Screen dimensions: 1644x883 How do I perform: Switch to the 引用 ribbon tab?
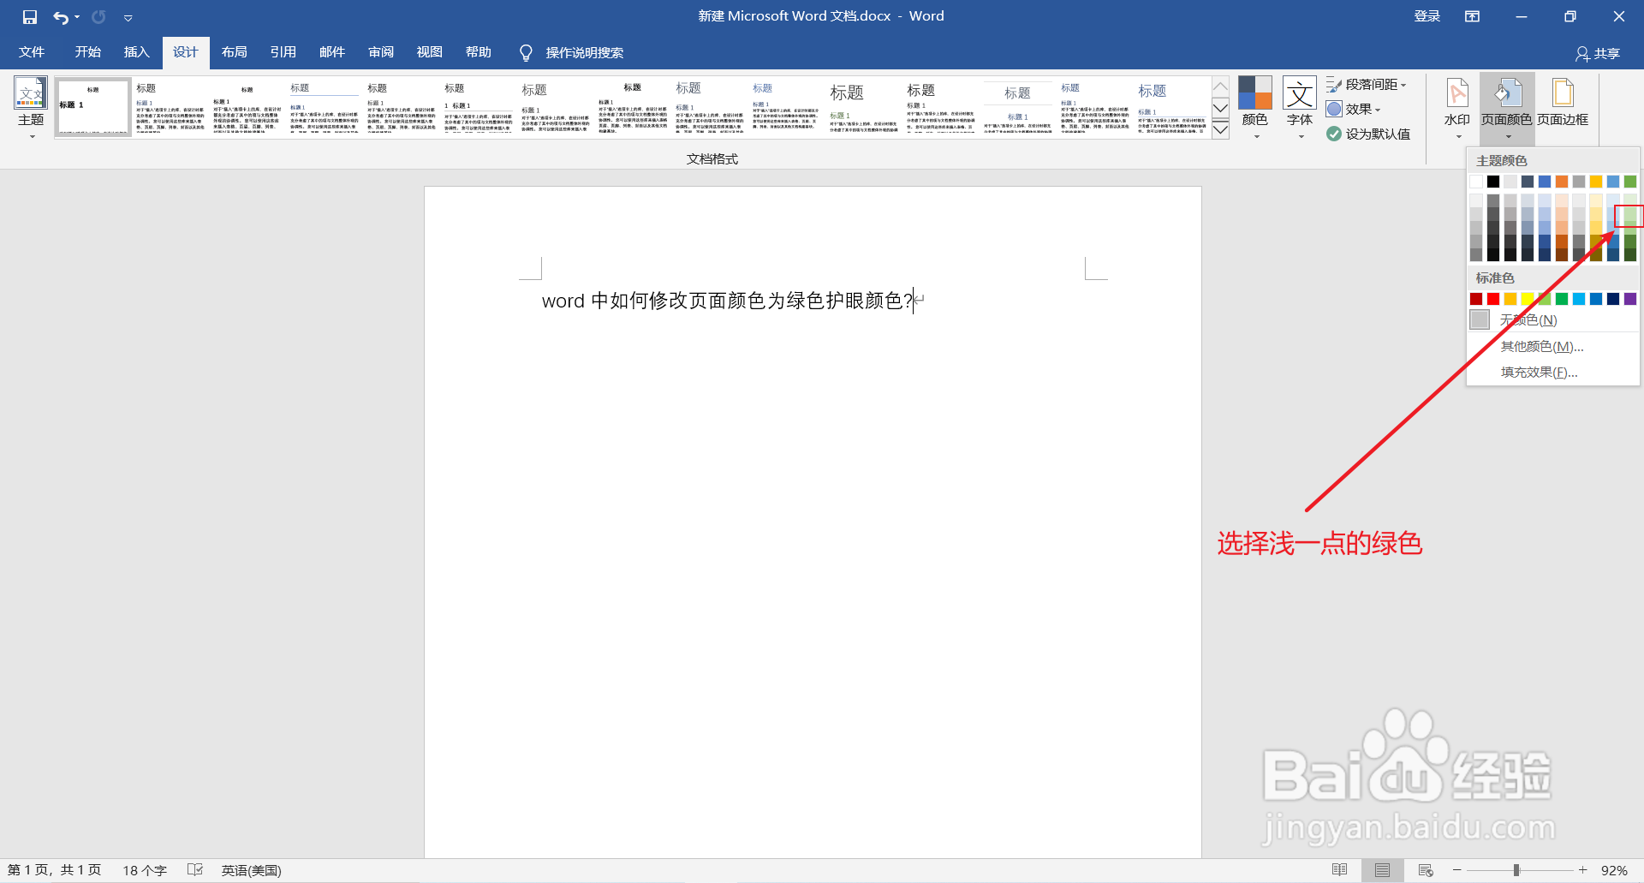point(283,52)
